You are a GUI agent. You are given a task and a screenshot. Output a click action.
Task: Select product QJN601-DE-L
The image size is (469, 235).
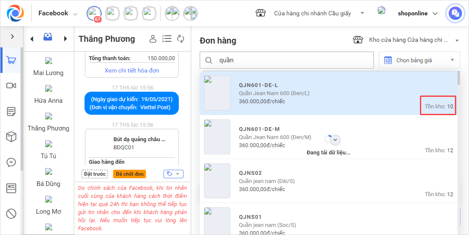(x=329, y=93)
